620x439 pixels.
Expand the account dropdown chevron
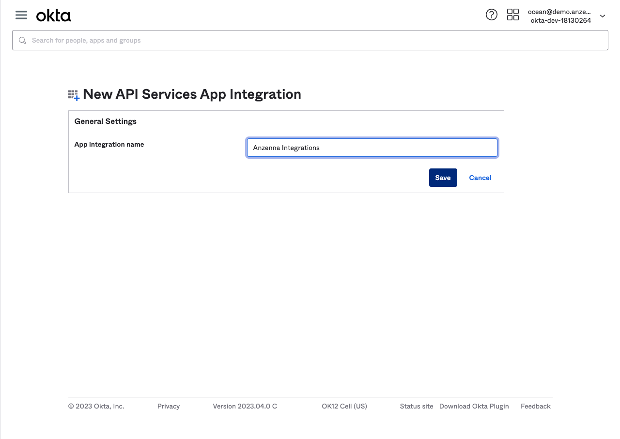tap(603, 16)
